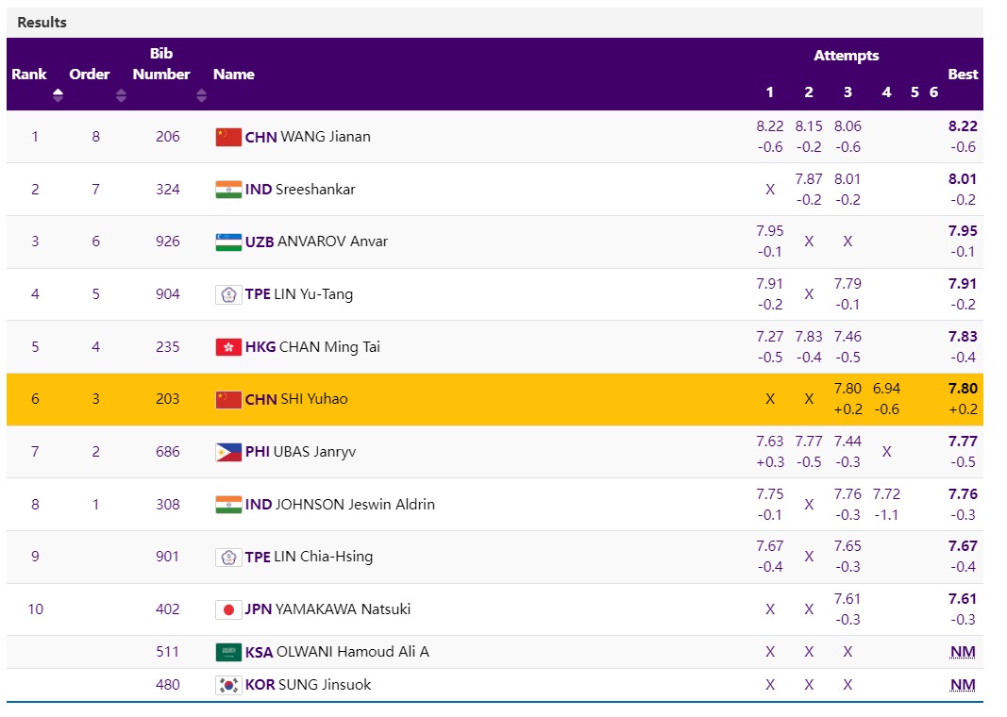Screen dimensions: 1007x717
Task: Click South Korea flag by SUNG Jinsuok
Action: (x=228, y=685)
